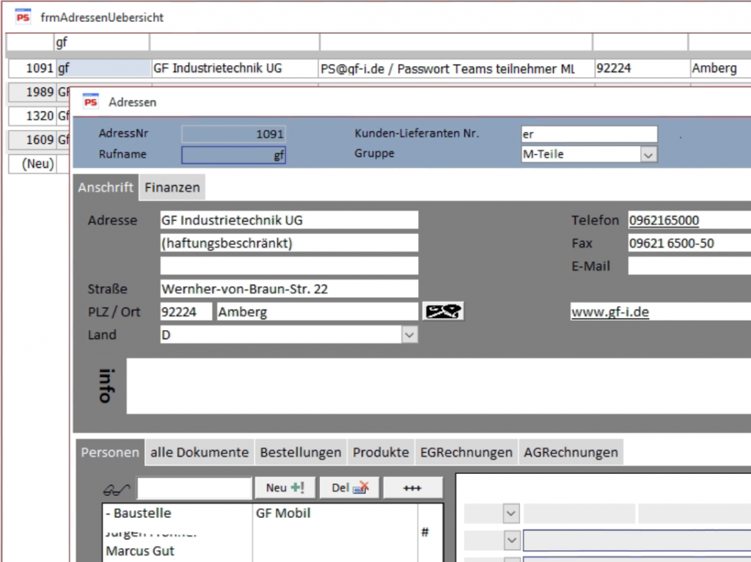Click GF Mobil in the persons list
The width and height of the screenshot is (751, 562).
[283, 513]
